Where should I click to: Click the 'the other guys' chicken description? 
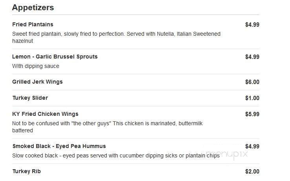(x=107, y=127)
